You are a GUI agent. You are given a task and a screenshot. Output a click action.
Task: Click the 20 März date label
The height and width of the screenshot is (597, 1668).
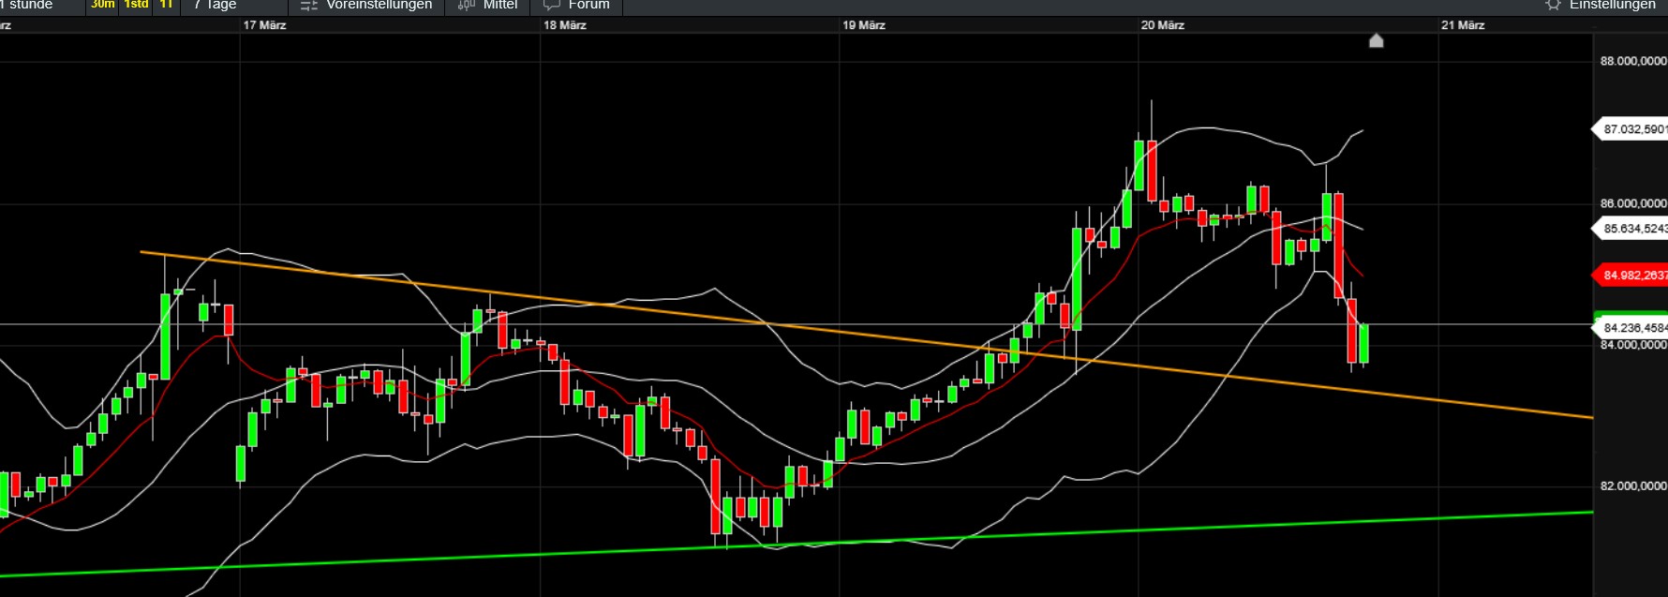(x=1162, y=25)
